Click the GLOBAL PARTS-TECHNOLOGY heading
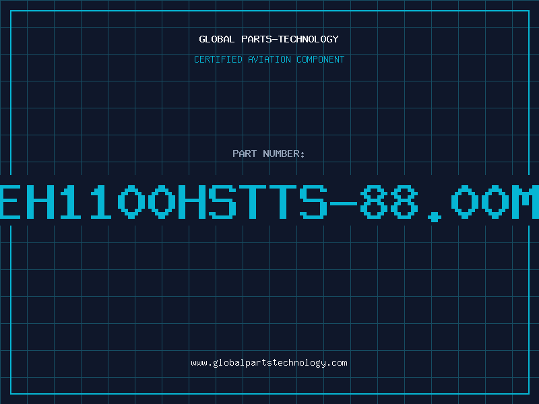The height and width of the screenshot is (404, 539). pyautogui.click(x=269, y=39)
